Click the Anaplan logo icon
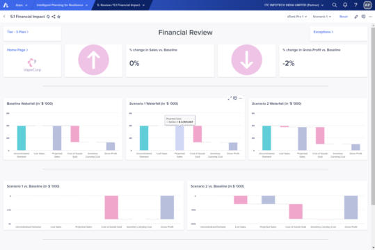 [x=6, y=5]
